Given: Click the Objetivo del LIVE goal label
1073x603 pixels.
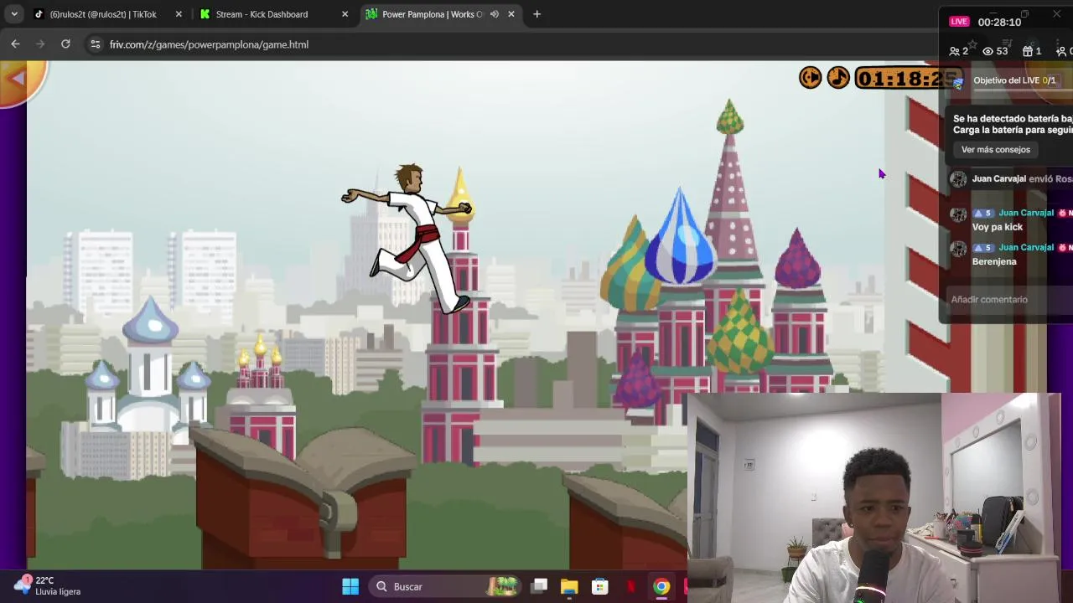Looking at the screenshot, I should 1014,80.
